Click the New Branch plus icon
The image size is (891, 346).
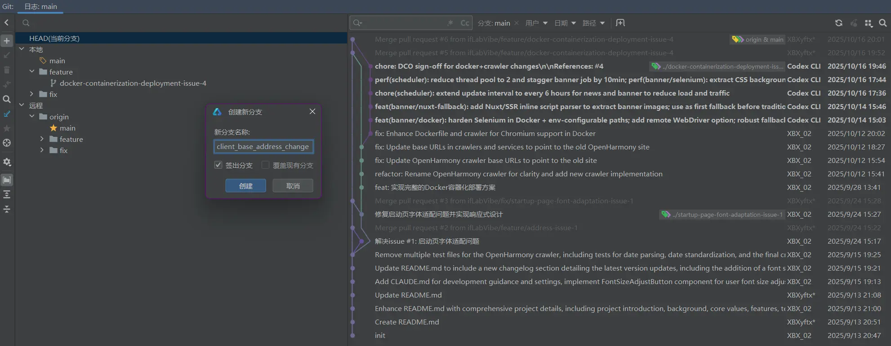(7, 41)
